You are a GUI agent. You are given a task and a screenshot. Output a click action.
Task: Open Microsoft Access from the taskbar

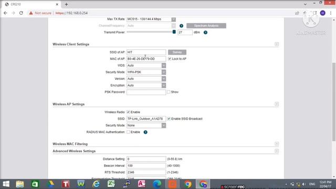[142, 184]
